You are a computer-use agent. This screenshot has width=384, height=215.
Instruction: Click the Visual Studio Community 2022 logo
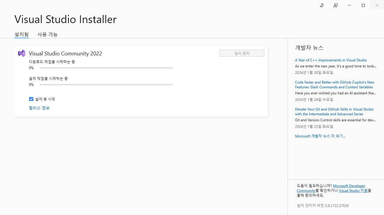tap(22, 53)
